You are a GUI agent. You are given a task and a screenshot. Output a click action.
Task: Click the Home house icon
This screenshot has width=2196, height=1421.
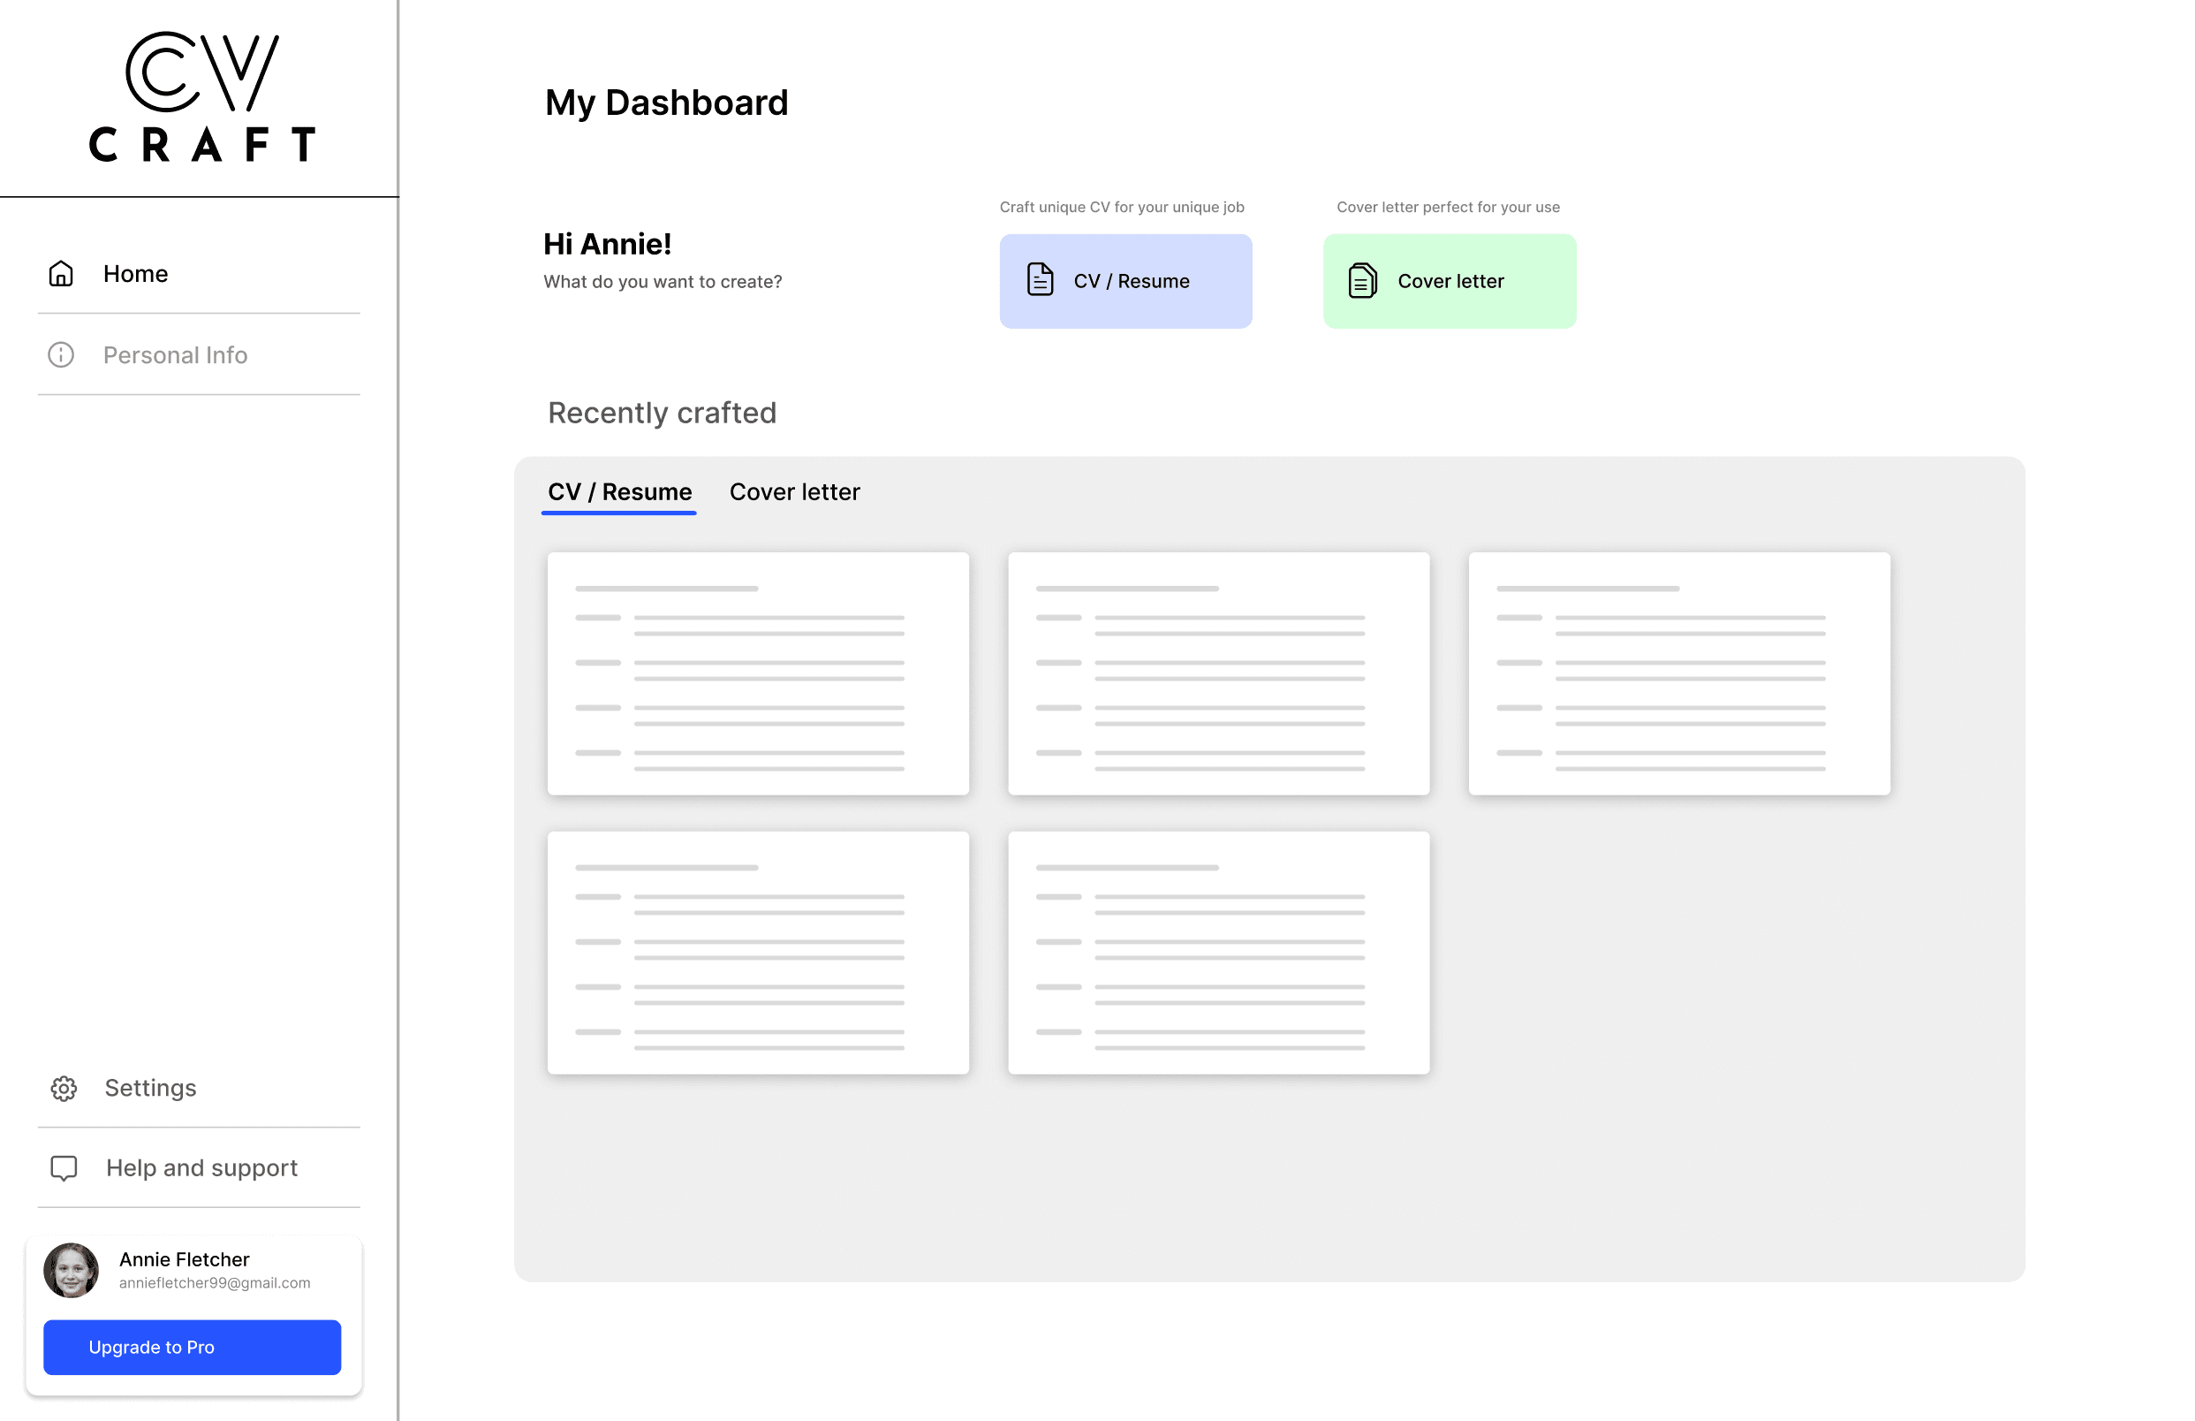(61, 274)
